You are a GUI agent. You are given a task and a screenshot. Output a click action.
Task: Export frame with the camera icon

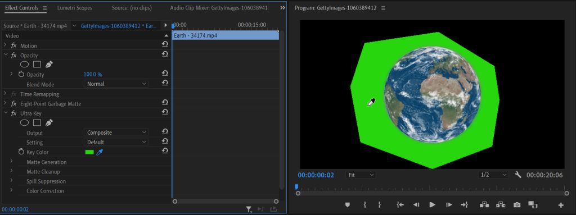pyautogui.click(x=517, y=205)
